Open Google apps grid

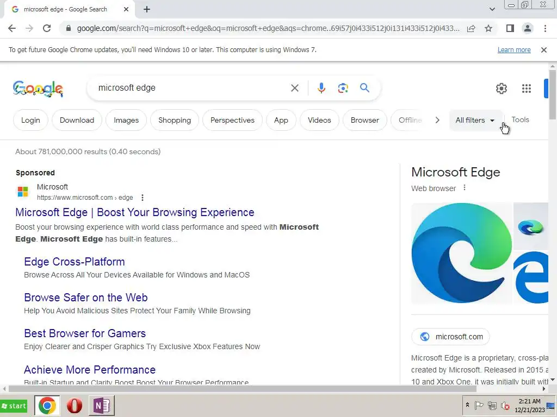[x=527, y=89]
